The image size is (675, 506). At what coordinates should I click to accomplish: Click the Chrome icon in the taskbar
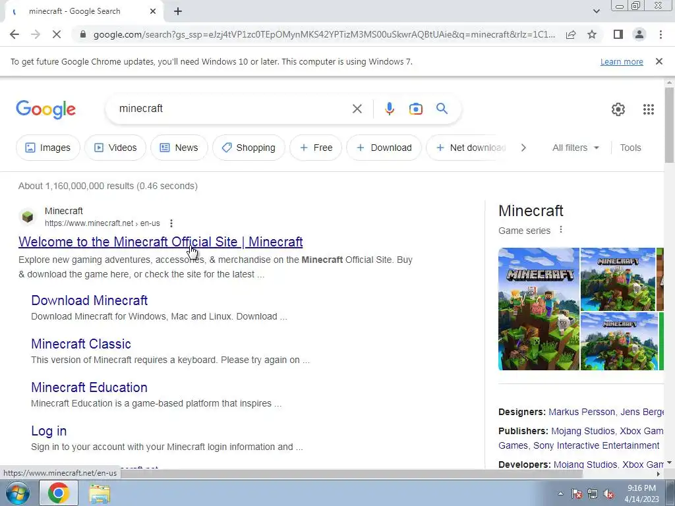(59, 493)
